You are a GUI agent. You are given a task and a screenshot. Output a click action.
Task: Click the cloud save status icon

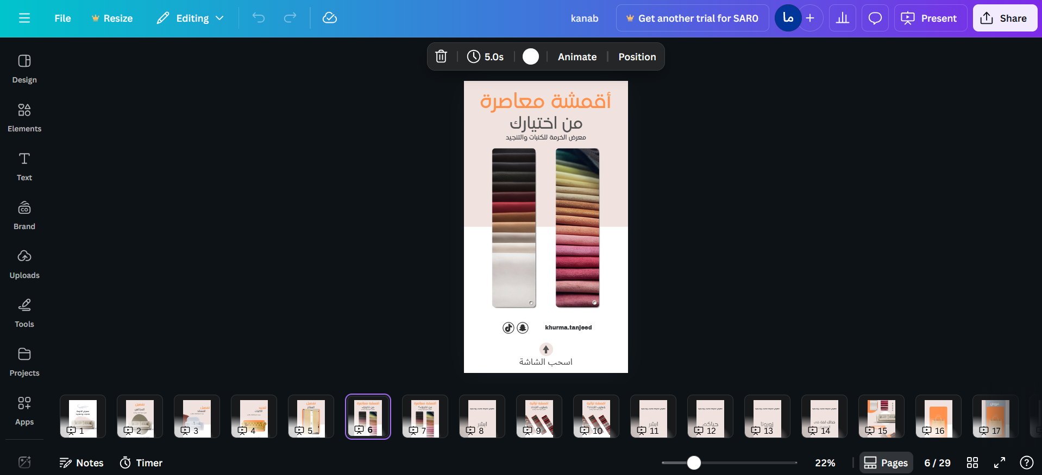click(x=330, y=18)
